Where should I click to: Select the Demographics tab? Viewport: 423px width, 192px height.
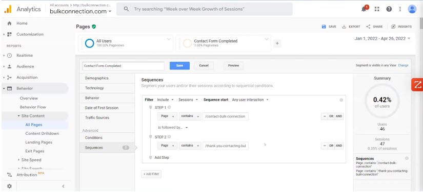[107, 78]
